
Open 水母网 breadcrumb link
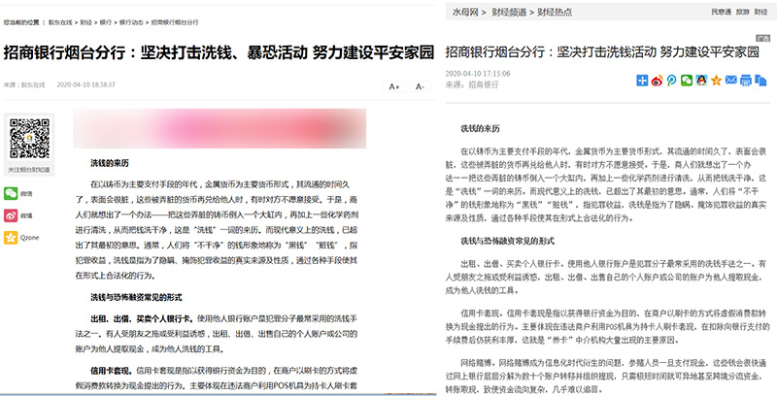(x=465, y=12)
